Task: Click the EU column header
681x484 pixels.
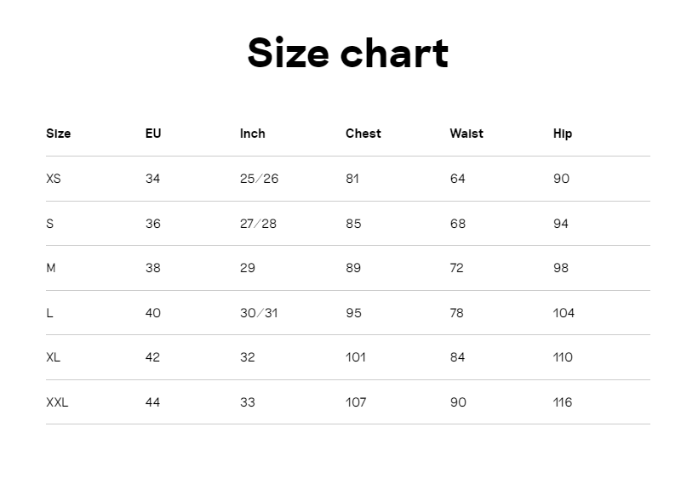Action: point(153,134)
